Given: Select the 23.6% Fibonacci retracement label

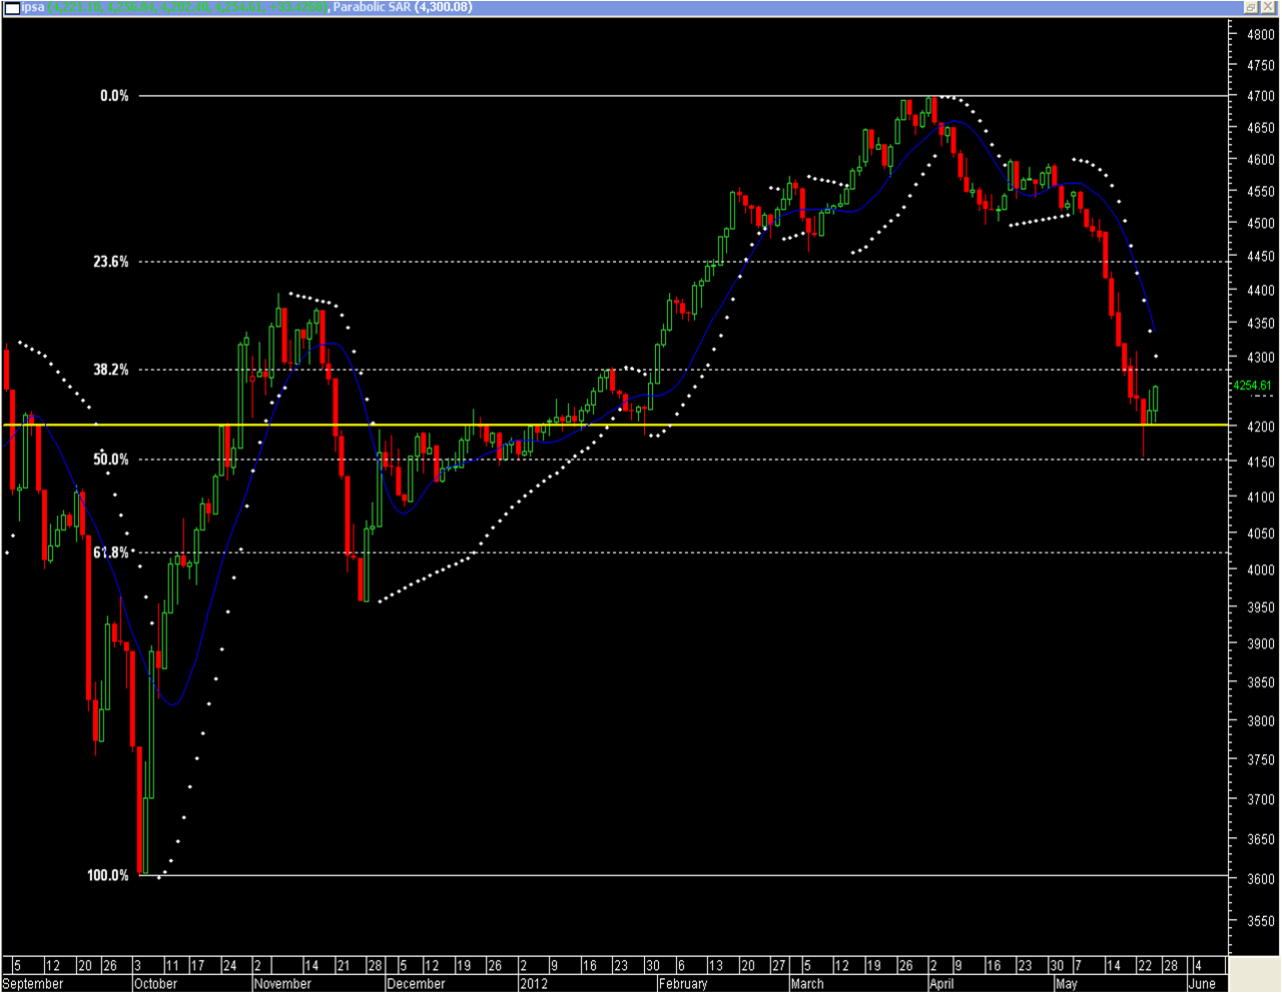Looking at the screenshot, I should click(112, 262).
